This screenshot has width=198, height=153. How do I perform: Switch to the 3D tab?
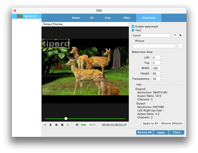coord(92,18)
